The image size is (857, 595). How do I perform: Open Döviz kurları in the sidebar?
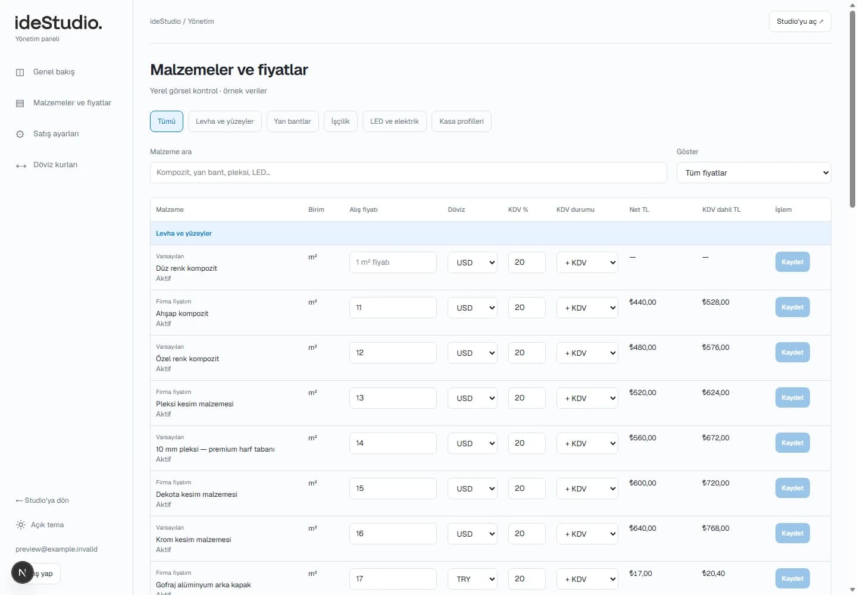tap(55, 165)
